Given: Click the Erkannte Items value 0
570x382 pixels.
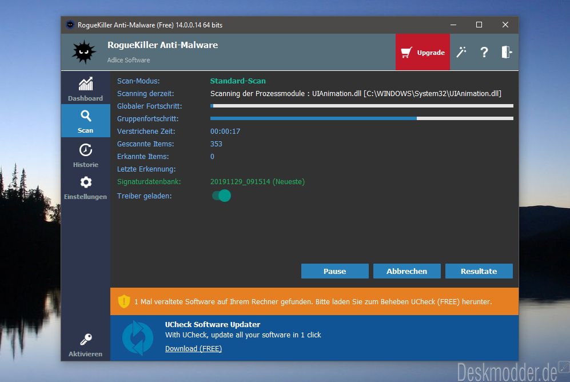Looking at the screenshot, I should 212,157.
